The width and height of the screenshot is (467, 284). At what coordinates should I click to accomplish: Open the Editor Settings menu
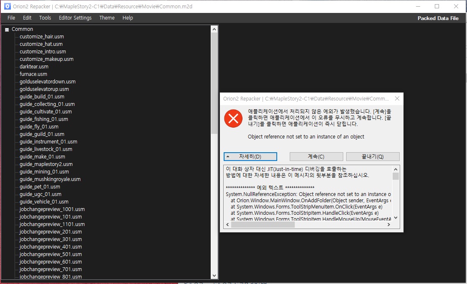pyautogui.click(x=75, y=18)
